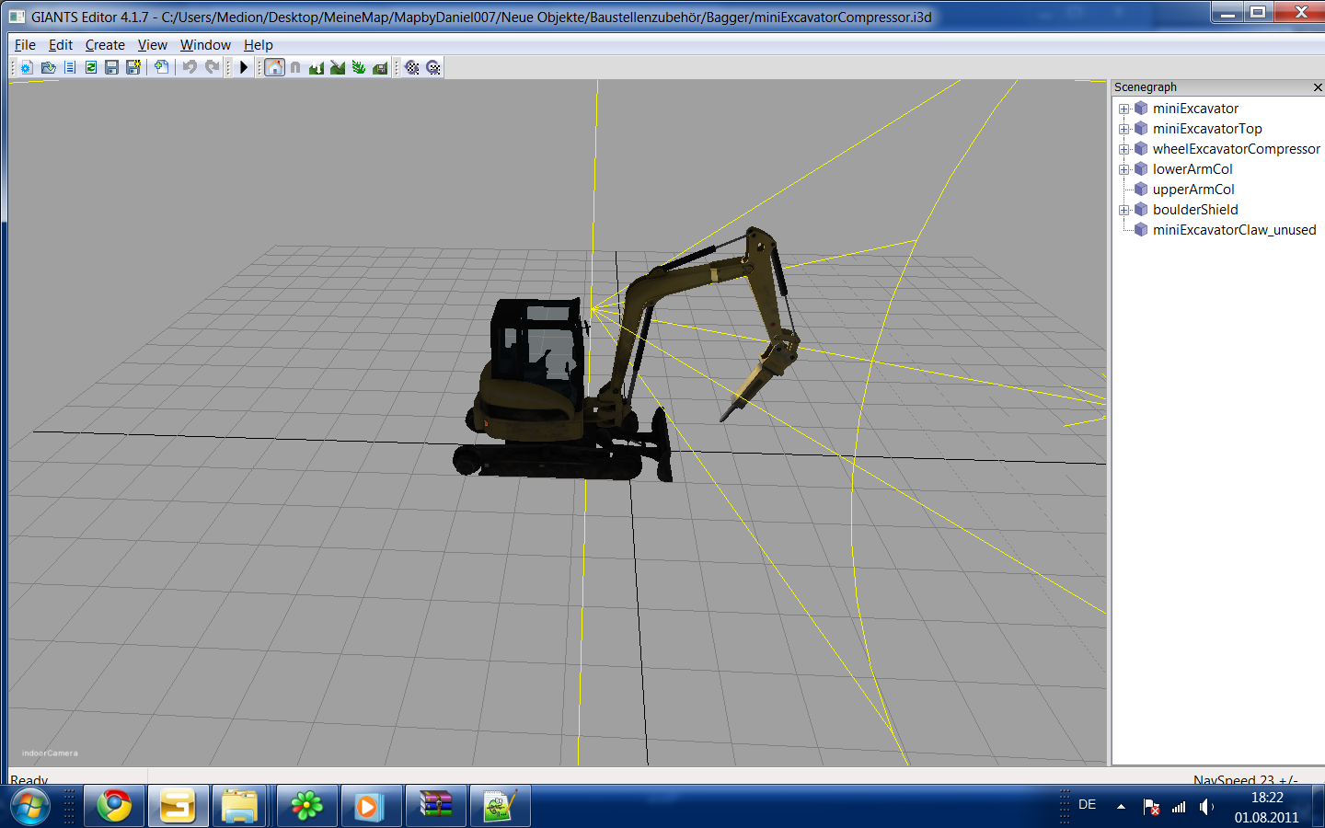
Task: Toggle the first checkered sphere icon
Action: (x=412, y=67)
